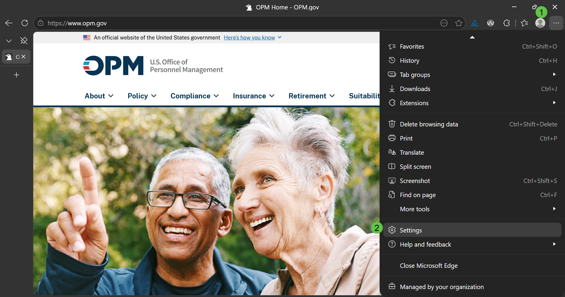Click the Screenshot scissors icon
The width and height of the screenshot is (565, 297).
pyautogui.click(x=392, y=181)
